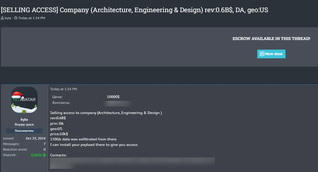The image size is (318, 172).
Task: Click the Joined date Oct 29, 2024
Action: (35, 138)
